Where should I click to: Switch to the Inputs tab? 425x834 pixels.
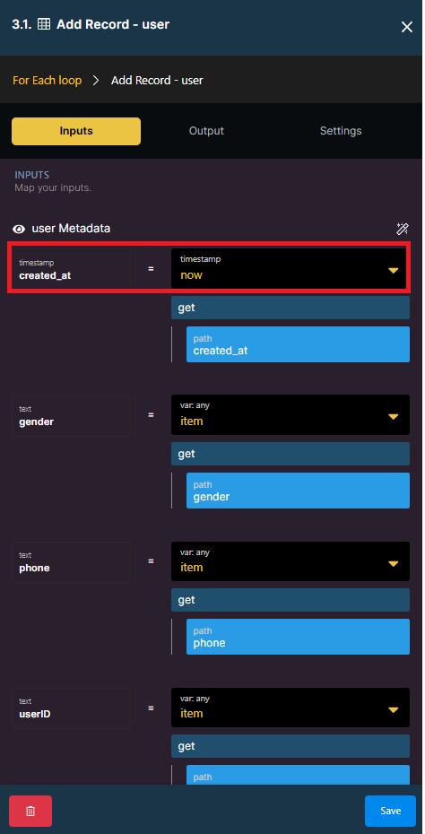click(x=76, y=131)
